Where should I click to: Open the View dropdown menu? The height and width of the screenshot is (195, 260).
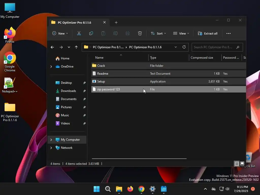click(181, 34)
